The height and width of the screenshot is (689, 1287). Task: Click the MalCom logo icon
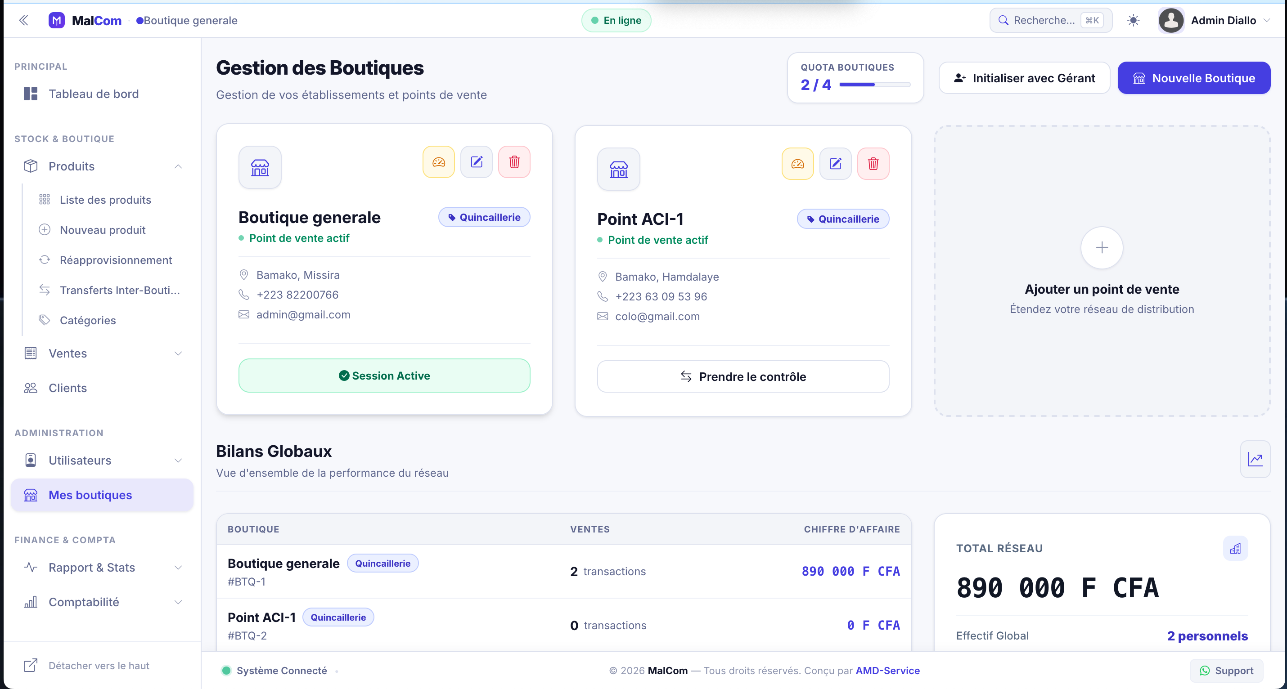point(56,20)
